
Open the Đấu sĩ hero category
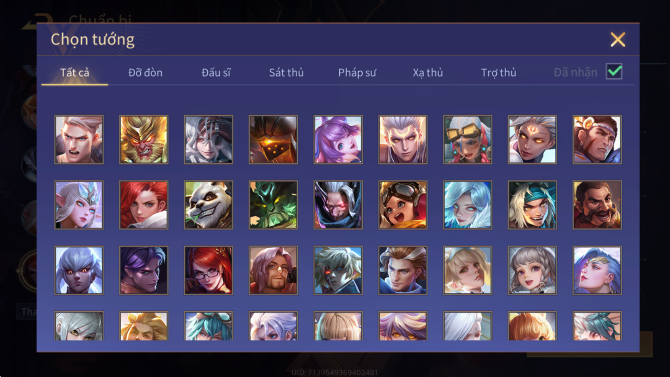216,72
